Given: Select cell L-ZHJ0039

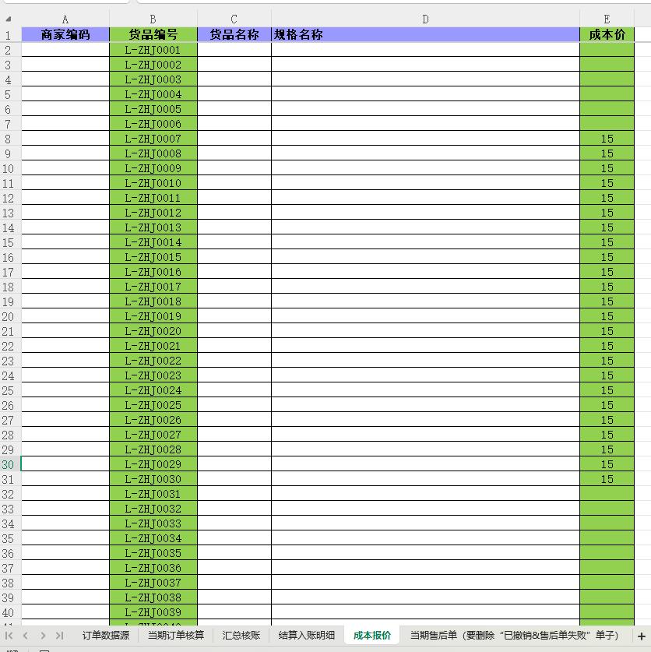Looking at the screenshot, I should (153, 612).
